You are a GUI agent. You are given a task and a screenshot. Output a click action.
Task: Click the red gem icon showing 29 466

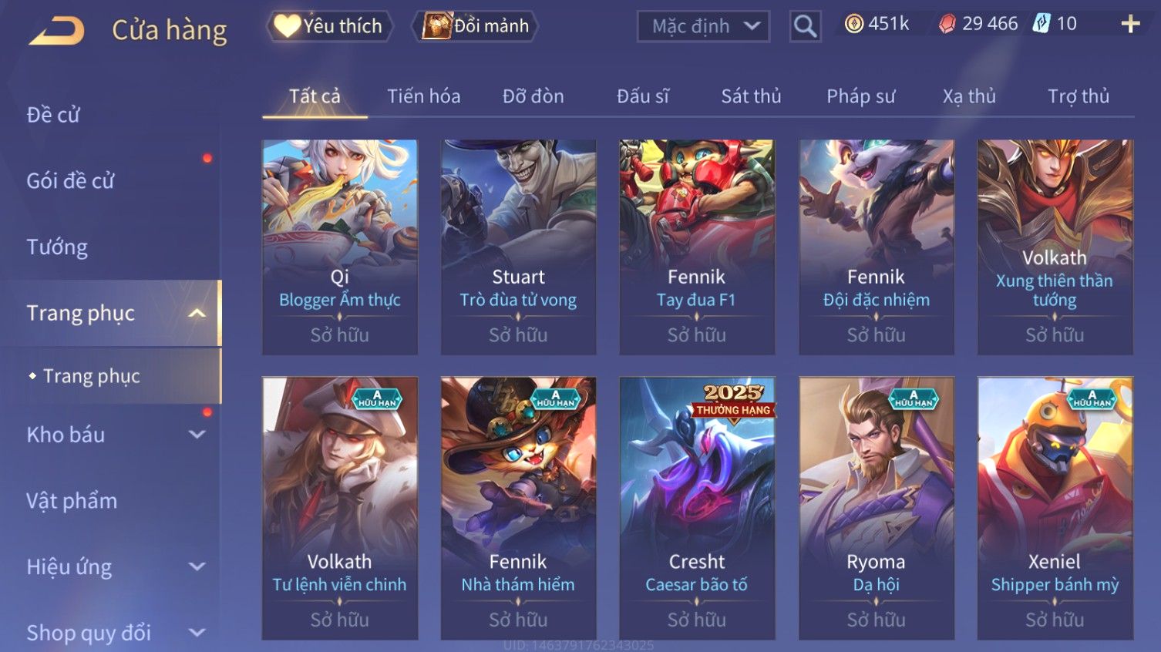(x=947, y=25)
